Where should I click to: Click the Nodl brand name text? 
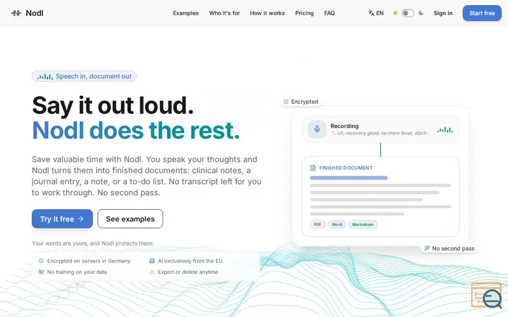tap(34, 13)
